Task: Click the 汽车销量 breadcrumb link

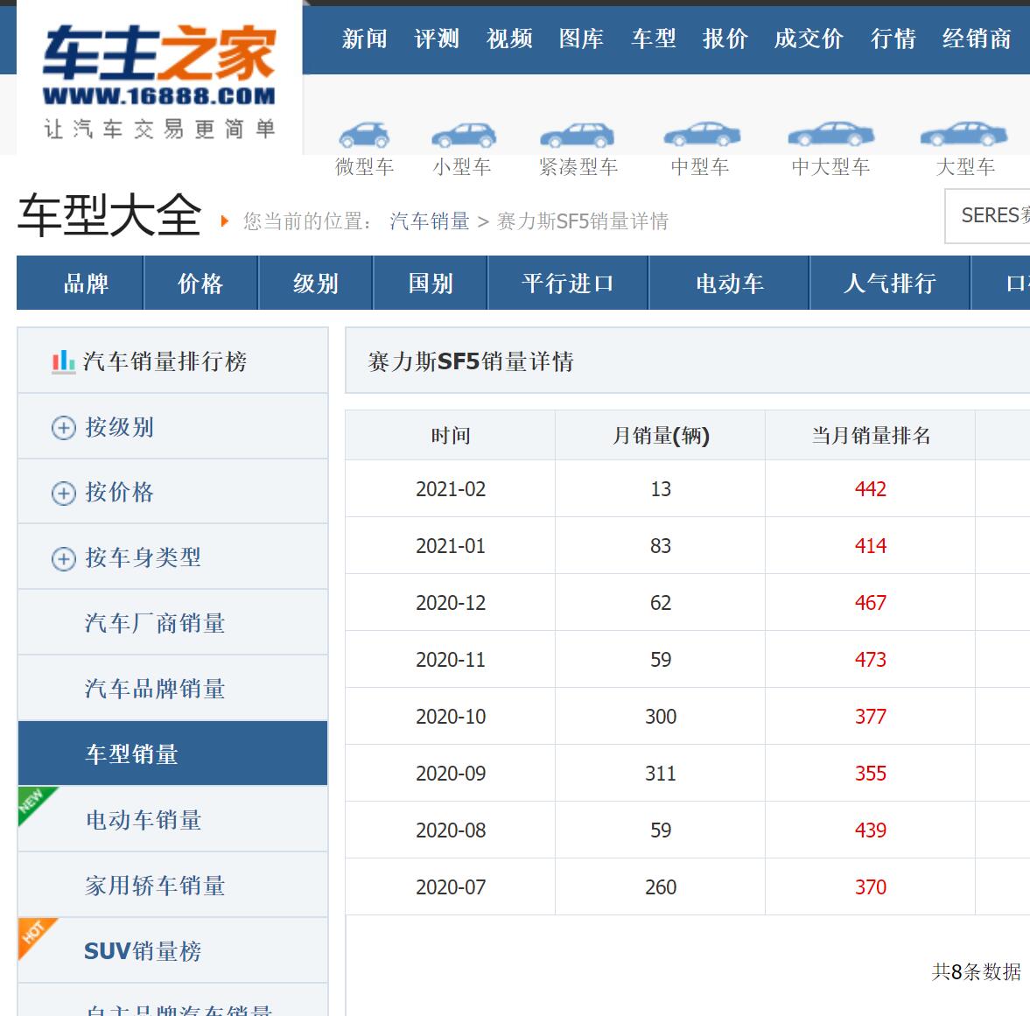Action: click(430, 221)
